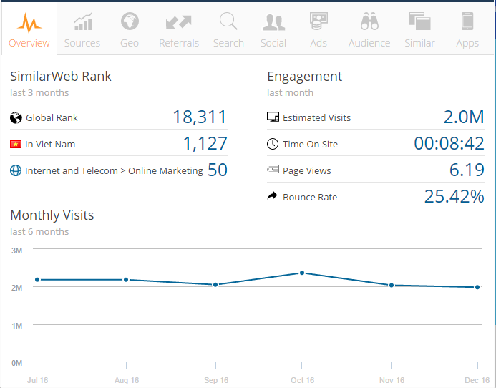Screen dimensions: 496x388
Task: Click the Estimated Visits label
Action: 316,117
